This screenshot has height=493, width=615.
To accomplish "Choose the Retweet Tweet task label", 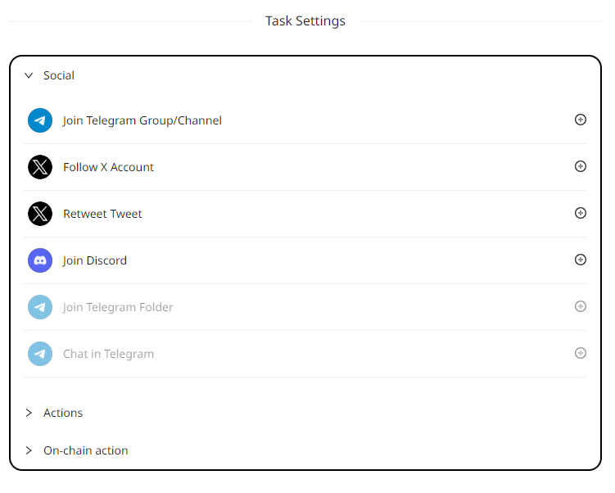I will click(x=102, y=214).
